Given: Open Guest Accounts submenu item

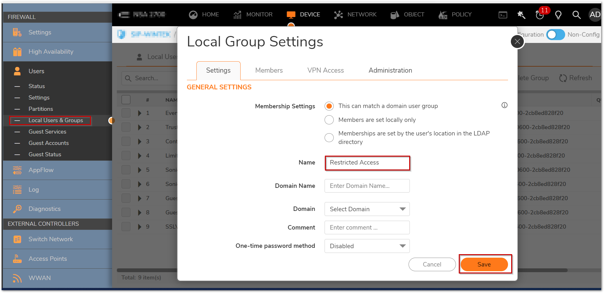Looking at the screenshot, I should coord(49,143).
